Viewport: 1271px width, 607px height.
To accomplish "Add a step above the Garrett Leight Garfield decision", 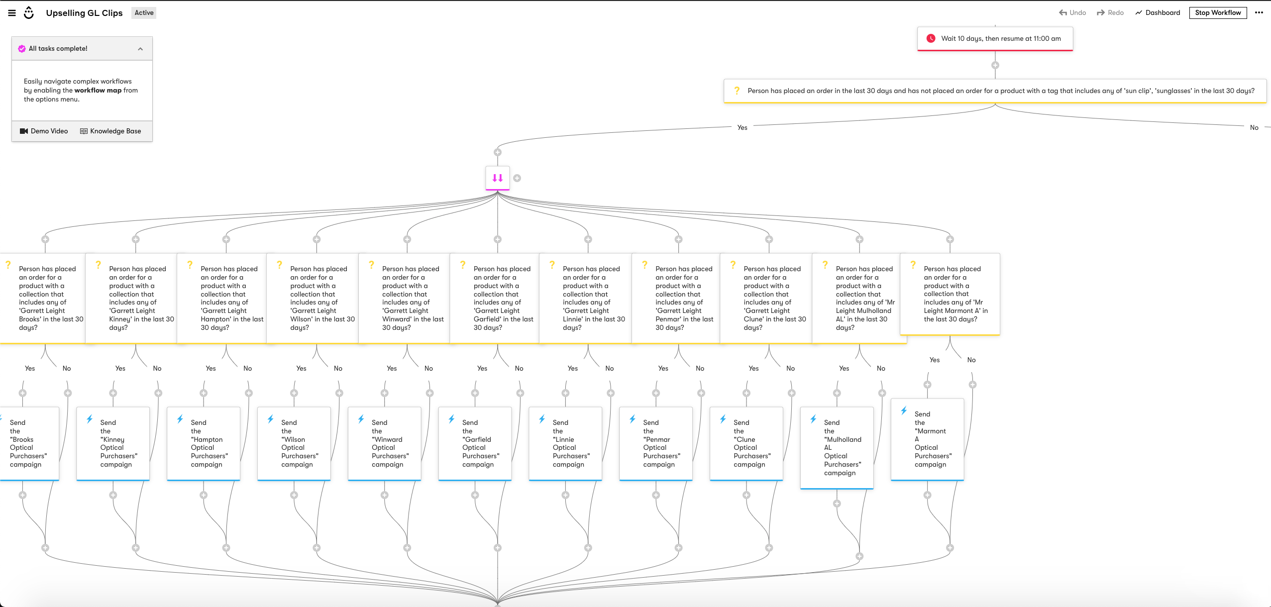I will pyautogui.click(x=498, y=239).
